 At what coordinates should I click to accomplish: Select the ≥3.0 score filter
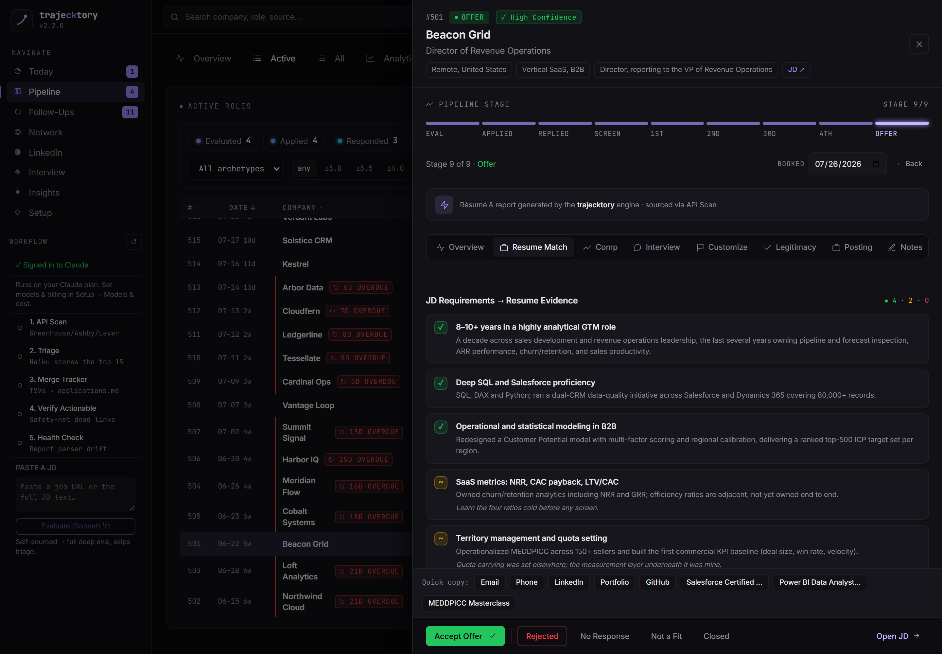[x=333, y=168]
